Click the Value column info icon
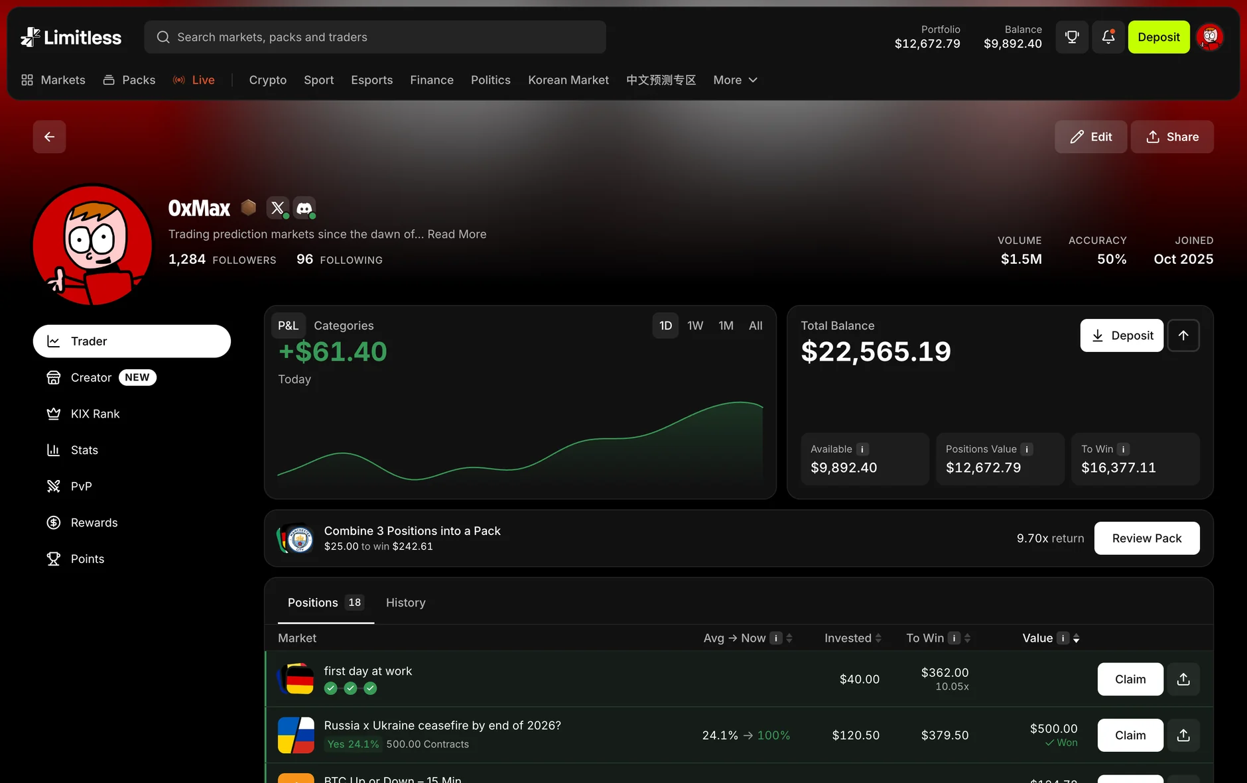The image size is (1247, 783). [x=1063, y=638]
